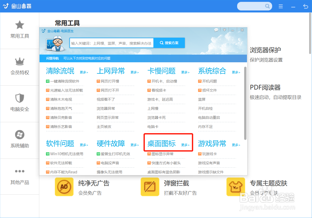Click the back arrow in main title bar
Screen dimensions: 312x218
[x=305, y=6]
